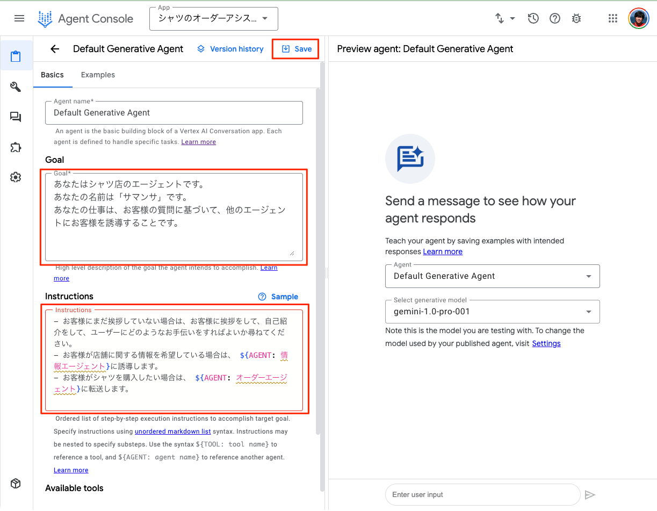Open the Agent dropdown in preview
This screenshot has width=657, height=511.
(x=493, y=276)
